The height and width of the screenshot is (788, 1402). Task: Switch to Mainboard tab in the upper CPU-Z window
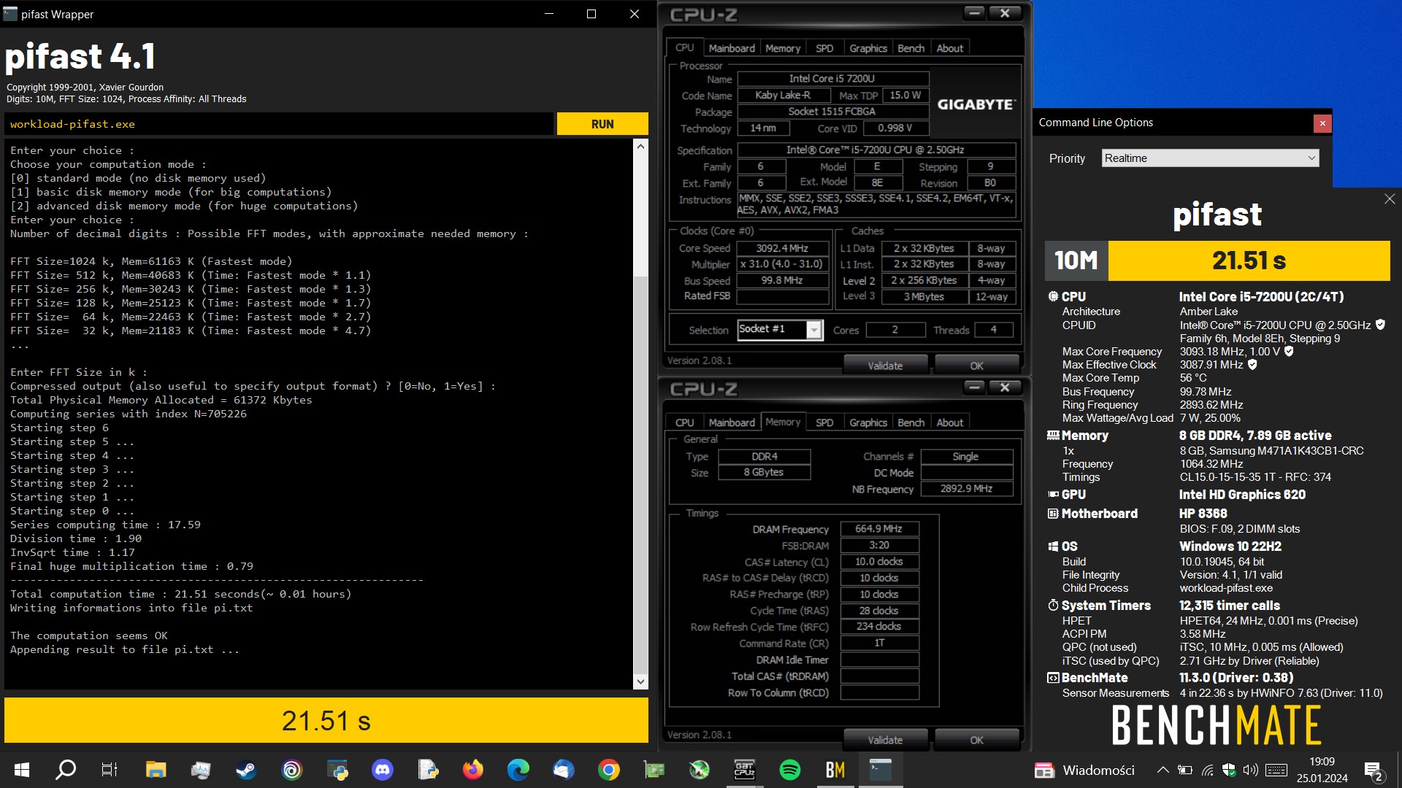pyautogui.click(x=731, y=48)
